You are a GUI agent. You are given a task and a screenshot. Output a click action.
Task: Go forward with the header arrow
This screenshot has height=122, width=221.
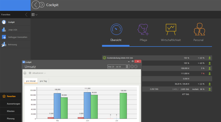42,5
